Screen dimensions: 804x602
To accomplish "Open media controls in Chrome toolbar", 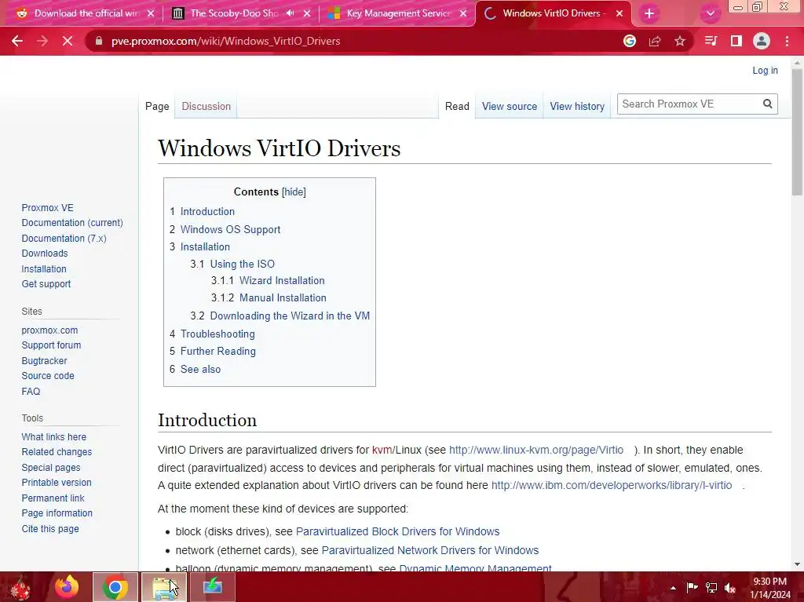I will pyautogui.click(x=711, y=41).
